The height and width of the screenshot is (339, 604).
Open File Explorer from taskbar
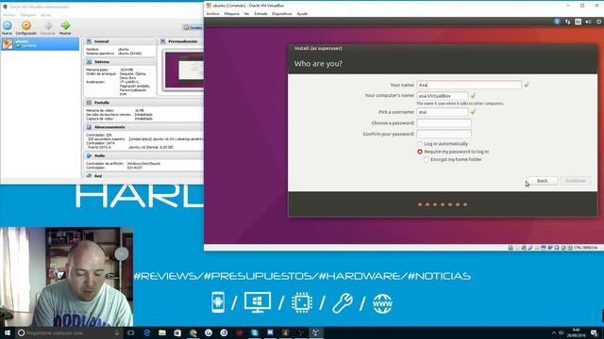(x=162, y=332)
